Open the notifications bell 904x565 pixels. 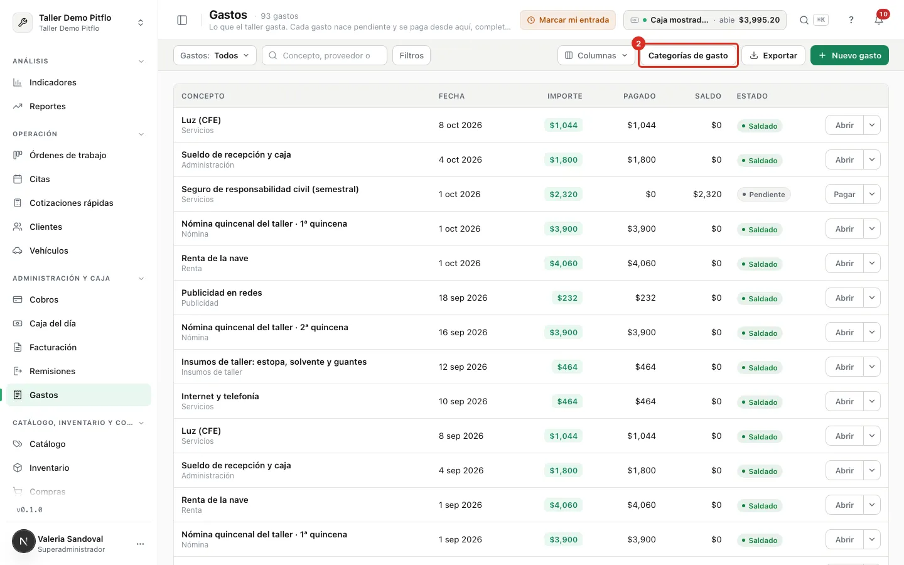pos(879,20)
